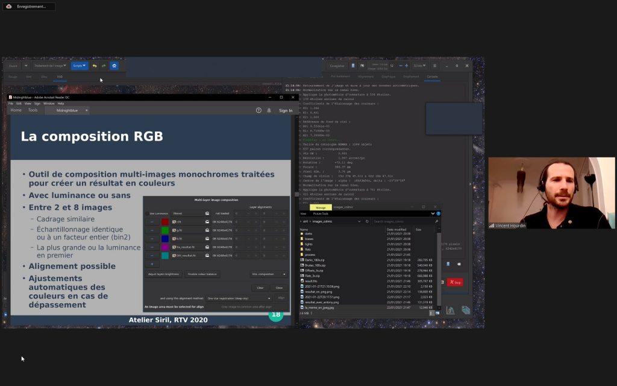617x386 pixels.
Task: Click Sign In in Acrobat Reader
Action: [x=286, y=111]
